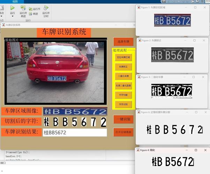Click the Advance (前进) icon

(30, 14)
